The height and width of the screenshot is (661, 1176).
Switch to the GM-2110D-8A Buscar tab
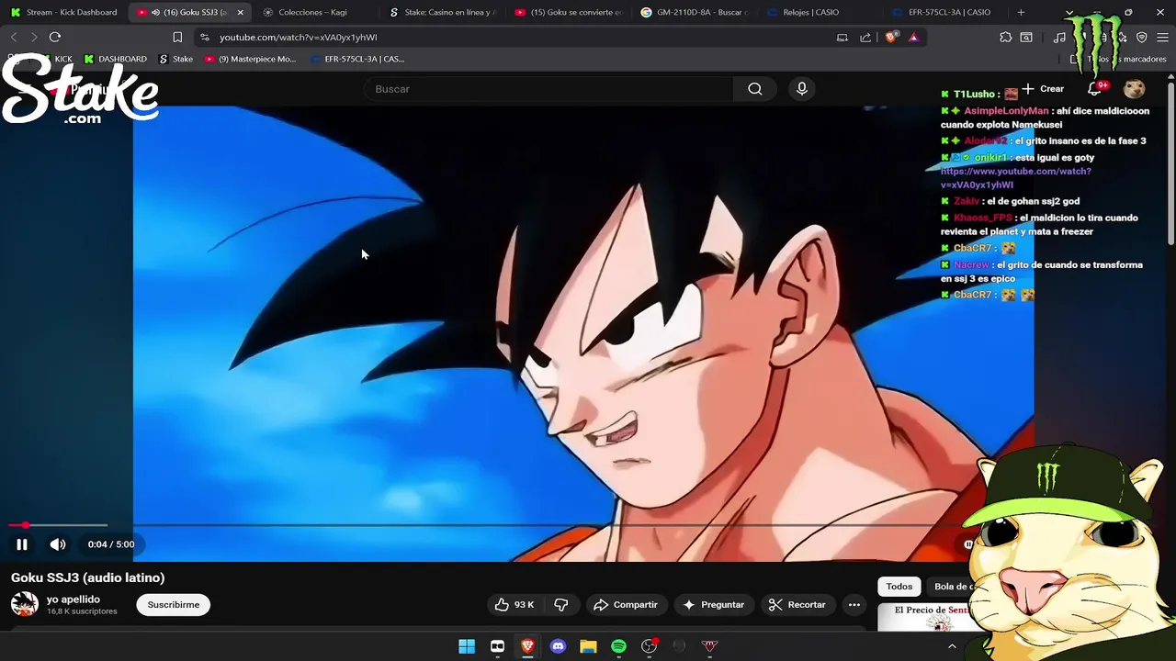pyautogui.click(x=695, y=12)
